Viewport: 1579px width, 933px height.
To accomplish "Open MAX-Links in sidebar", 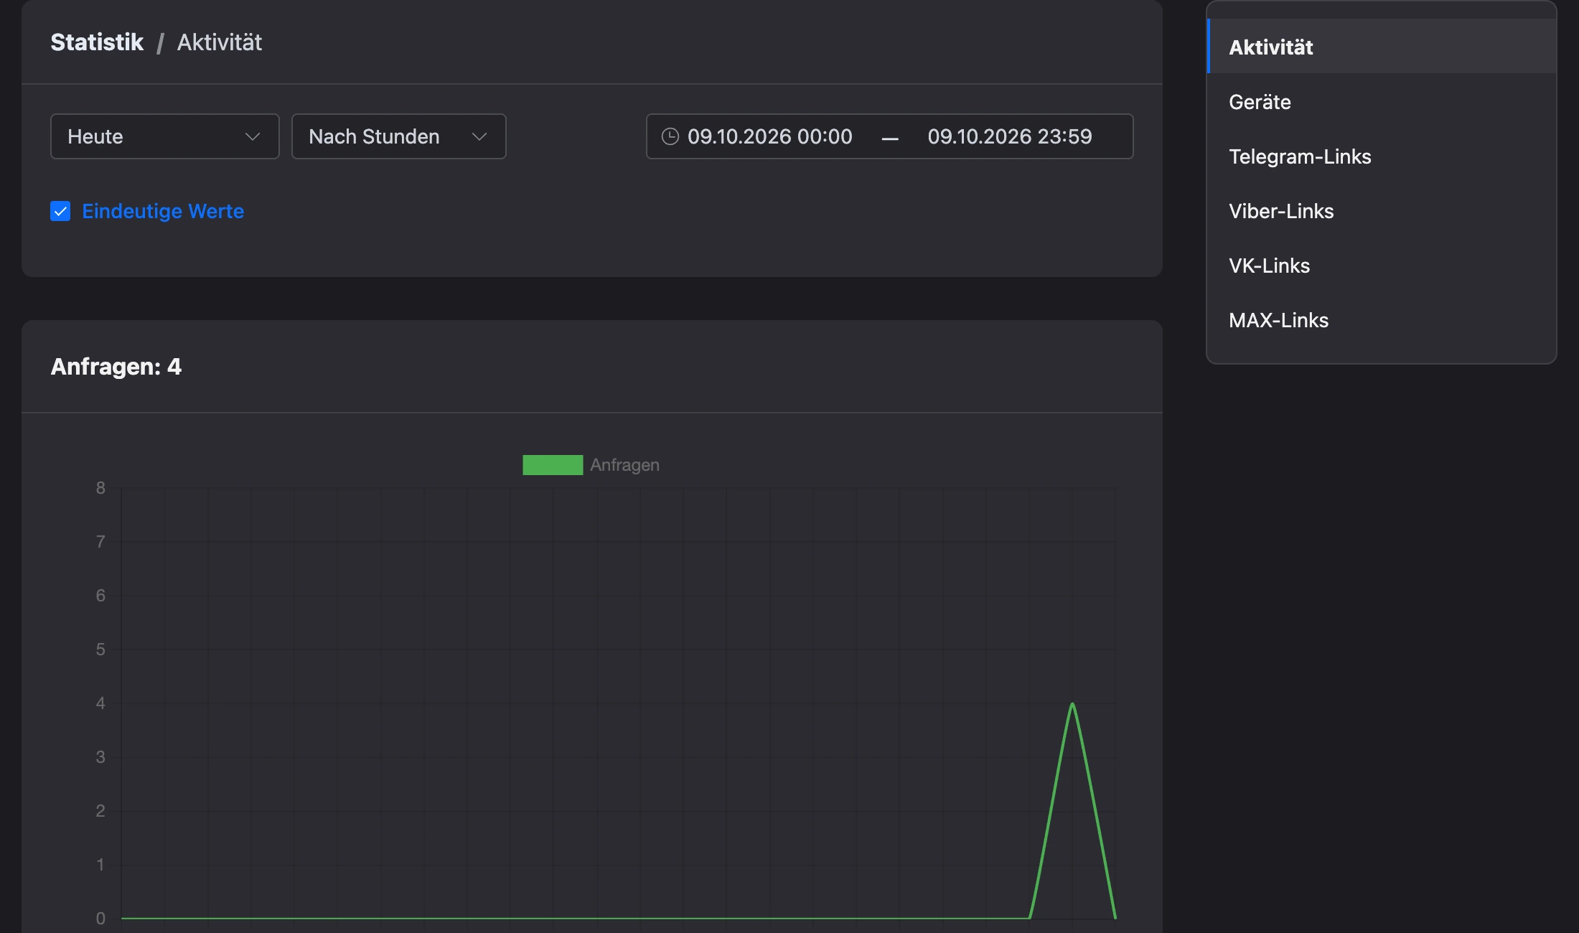I will (1382, 320).
